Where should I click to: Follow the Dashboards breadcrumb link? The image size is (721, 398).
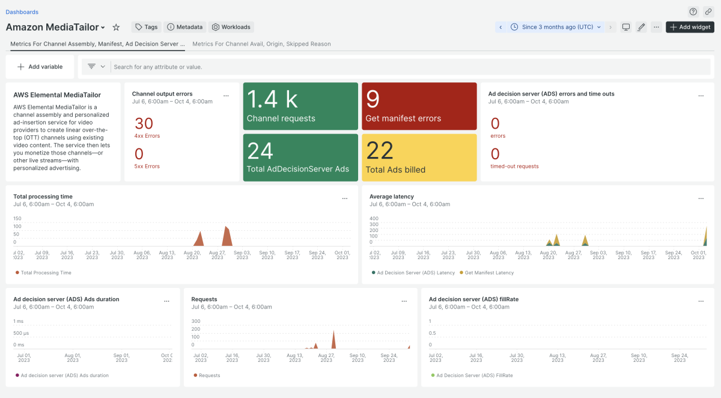(22, 12)
